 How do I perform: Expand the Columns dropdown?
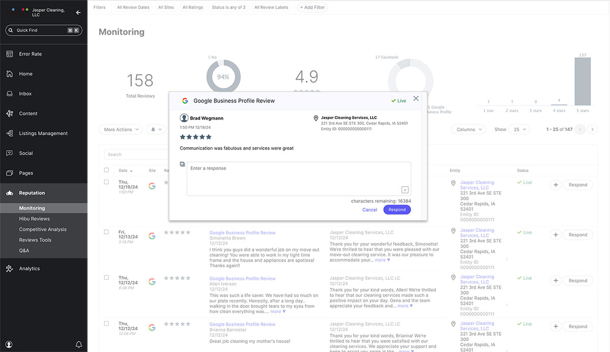click(468, 129)
